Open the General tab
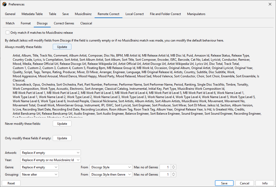Screen dimensions: 276x187 (x=10, y=14)
